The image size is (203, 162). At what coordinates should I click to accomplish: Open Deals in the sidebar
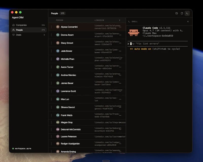coord(28,35)
